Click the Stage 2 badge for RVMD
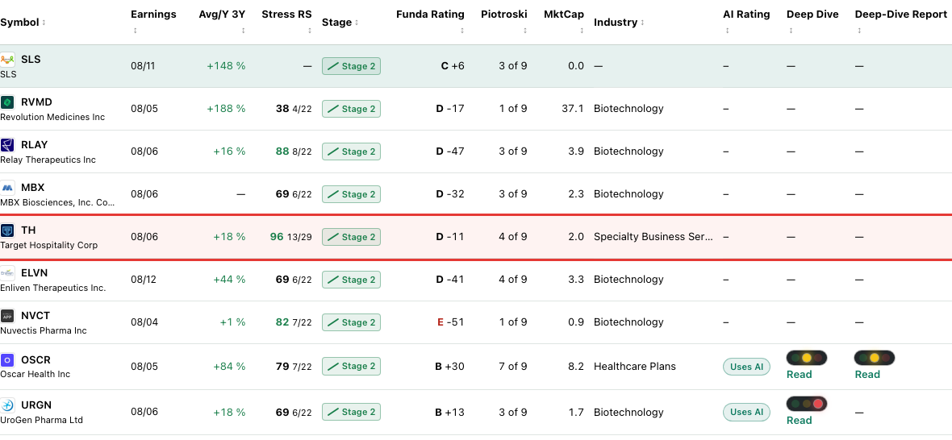This screenshot has height=440, width=952. click(x=351, y=109)
